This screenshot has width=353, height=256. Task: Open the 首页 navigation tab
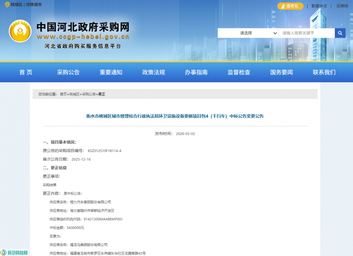point(26,73)
